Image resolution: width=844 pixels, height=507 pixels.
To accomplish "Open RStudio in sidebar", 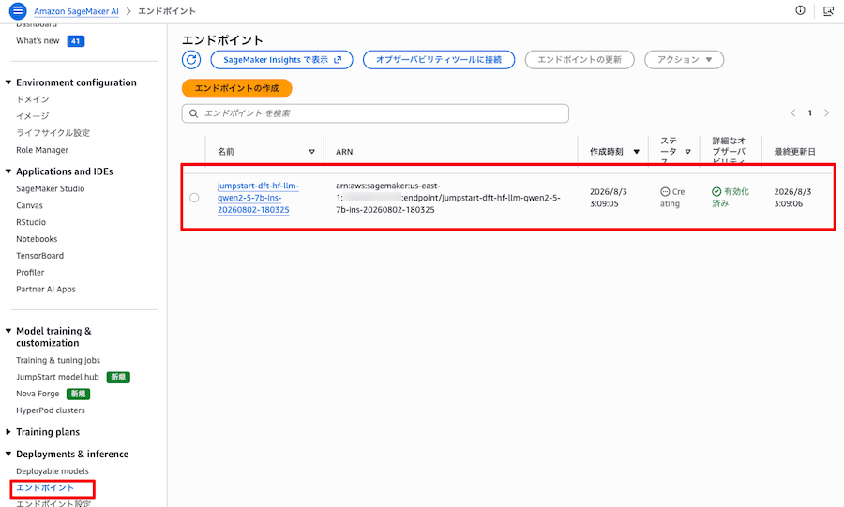I will [31, 222].
